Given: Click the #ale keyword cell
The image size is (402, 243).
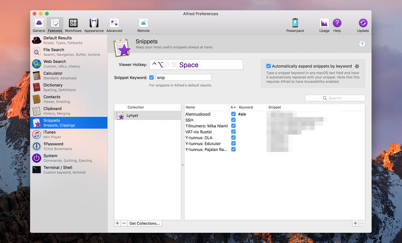Looking at the screenshot, I should point(242,114).
